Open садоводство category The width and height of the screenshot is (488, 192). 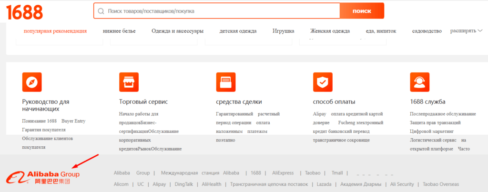427,31
